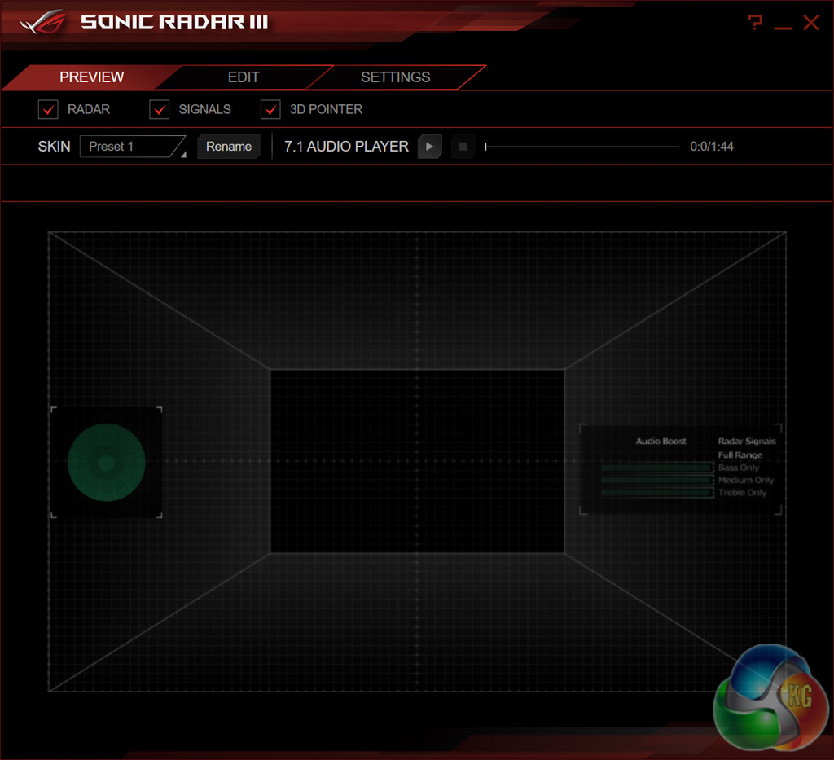
Task: Play the 7.1 audio demo
Action: 430,147
